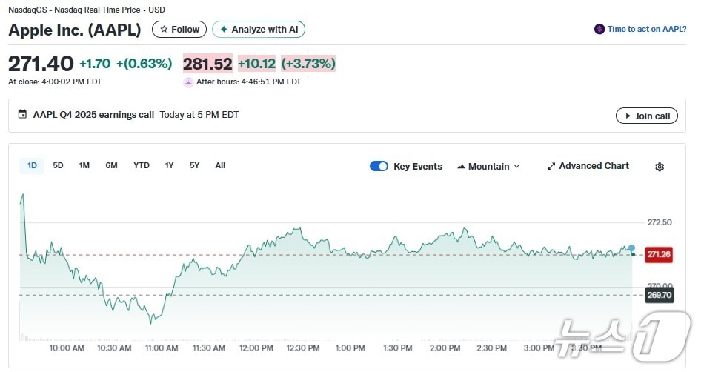
Task: Click the purple icon beside Time to act
Action: (599, 29)
